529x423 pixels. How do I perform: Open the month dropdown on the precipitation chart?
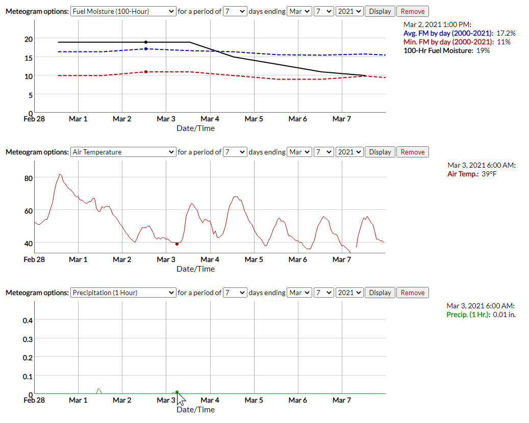point(299,293)
